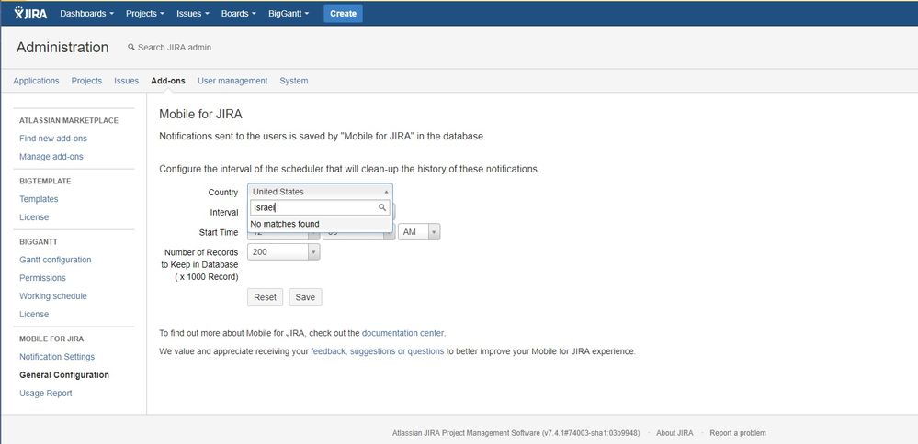Open the AM/PM dropdown for Start Time
This screenshot has height=444, width=918.
419,232
